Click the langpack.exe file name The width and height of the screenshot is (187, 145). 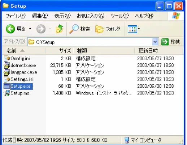(24, 72)
